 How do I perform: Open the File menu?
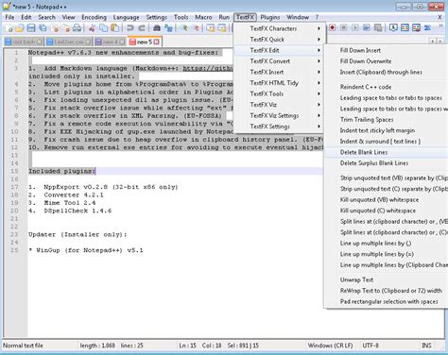[x=9, y=17]
